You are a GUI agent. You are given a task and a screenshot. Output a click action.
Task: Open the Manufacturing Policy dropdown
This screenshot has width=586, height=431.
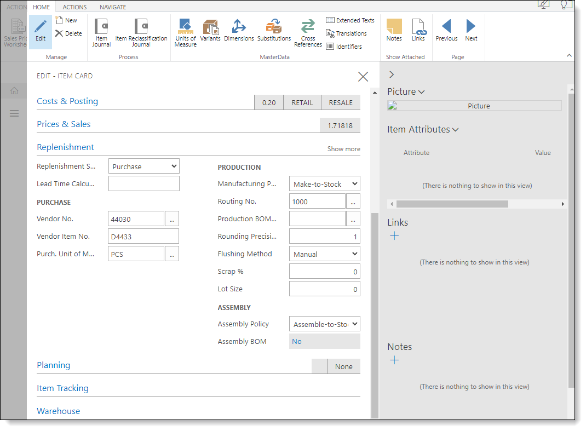324,184
